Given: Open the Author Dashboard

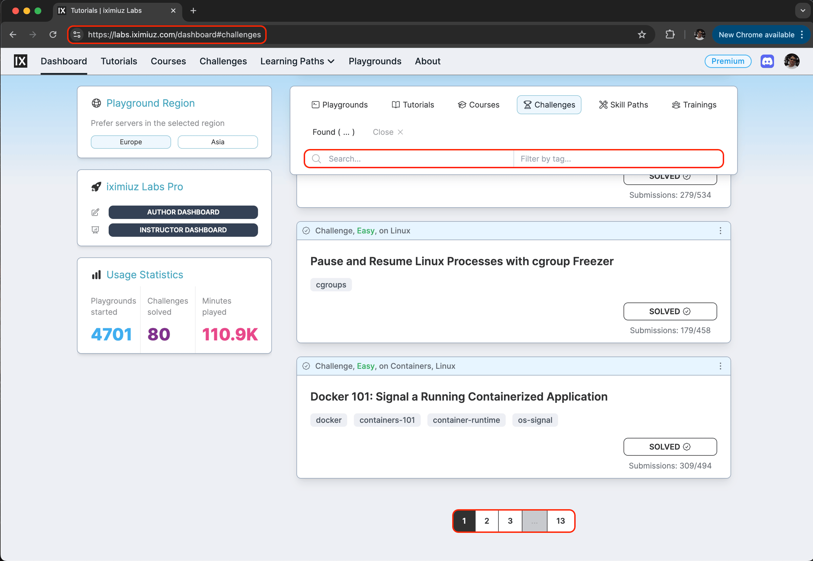Looking at the screenshot, I should coord(183,212).
